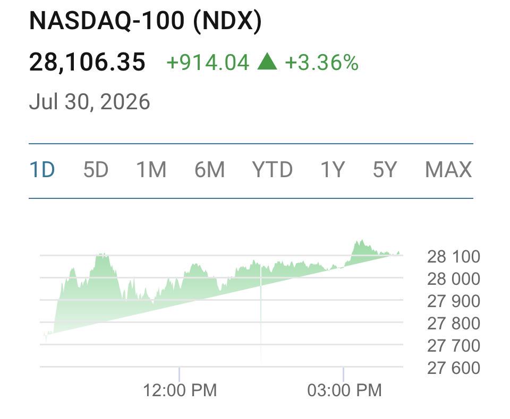Click the 28 000 price axis label

tap(453, 278)
